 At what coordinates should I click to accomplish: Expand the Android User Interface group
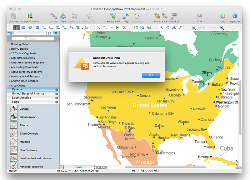click(x=10, y=81)
